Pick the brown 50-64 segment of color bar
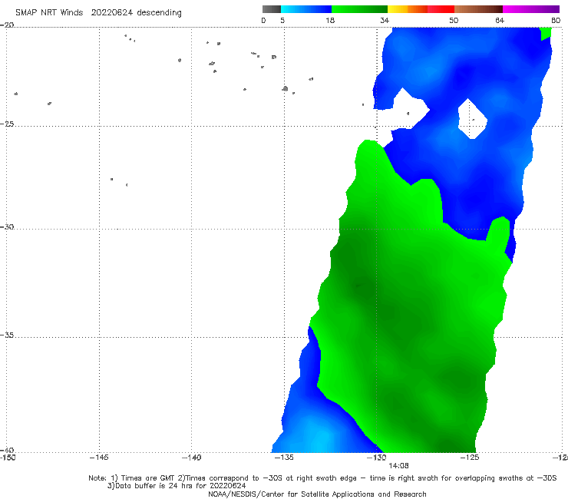Screen dimensions: 568x499 pos(478,9)
